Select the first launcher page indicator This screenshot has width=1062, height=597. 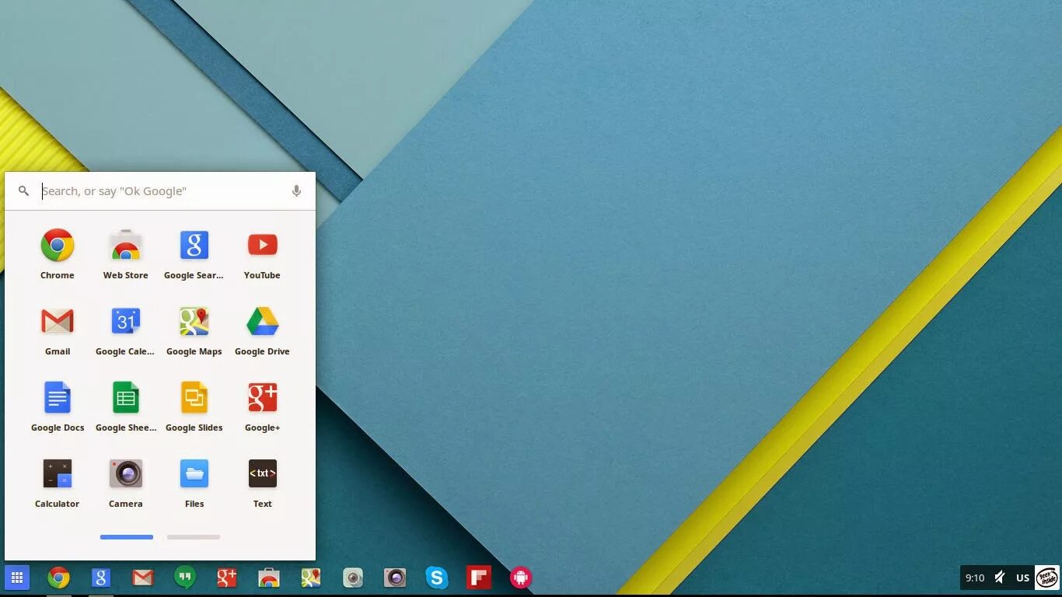tap(127, 537)
